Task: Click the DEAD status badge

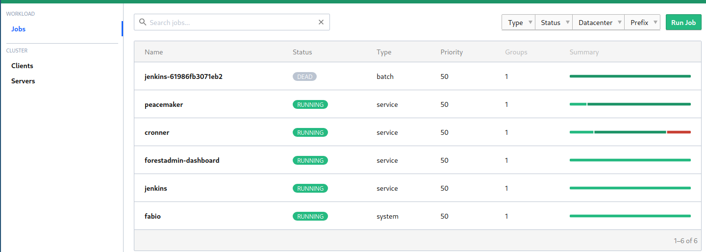Action: coord(304,76)
